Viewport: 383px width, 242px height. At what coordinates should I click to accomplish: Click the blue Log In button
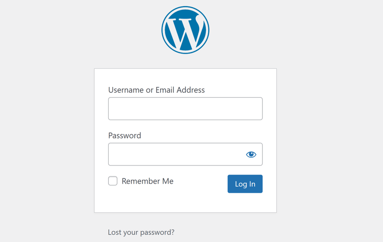click(245, 184)
